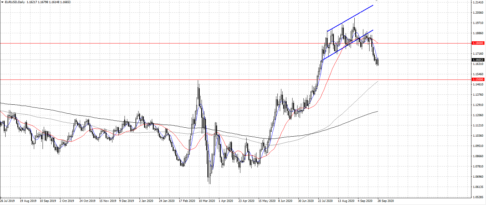Click the 1.05285 price scale value
Image resolution: width=486 pixels, height=205 pixels.
pos(477,197)
